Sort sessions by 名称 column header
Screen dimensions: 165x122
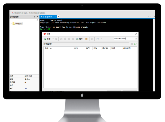[x=47, y=48]
